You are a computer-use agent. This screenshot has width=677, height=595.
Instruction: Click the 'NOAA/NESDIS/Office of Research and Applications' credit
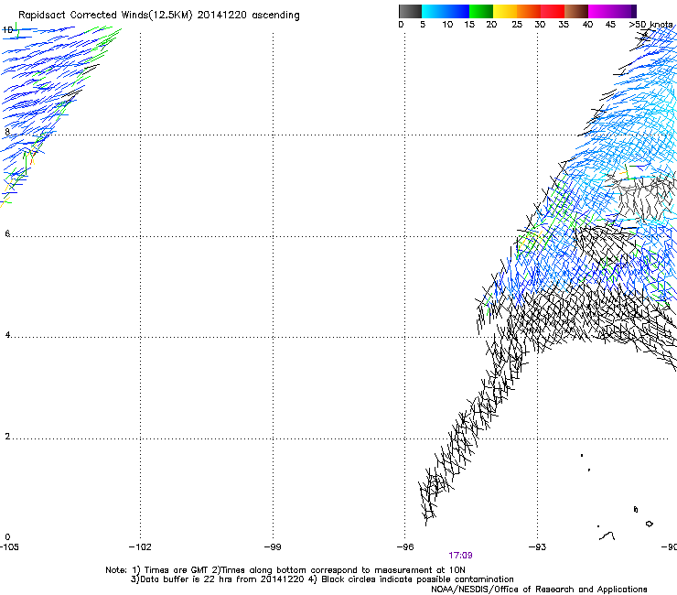(539, 590)
